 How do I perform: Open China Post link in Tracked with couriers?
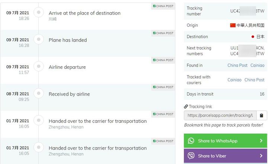click(x=254, y=80)
